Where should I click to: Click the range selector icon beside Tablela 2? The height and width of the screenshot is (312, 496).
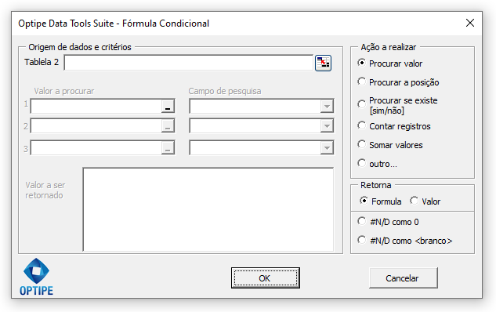click(x=323, y=63)
